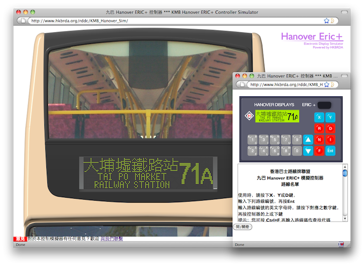The width and height of the screenshot is (364, 266).
Task: Click the green LCD display on controller
Action: [277, 116]
